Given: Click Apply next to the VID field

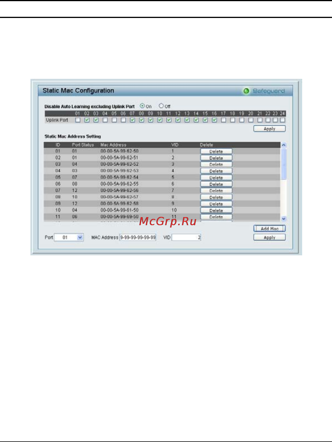Looking at the screenshot, I should coord(269,237).
